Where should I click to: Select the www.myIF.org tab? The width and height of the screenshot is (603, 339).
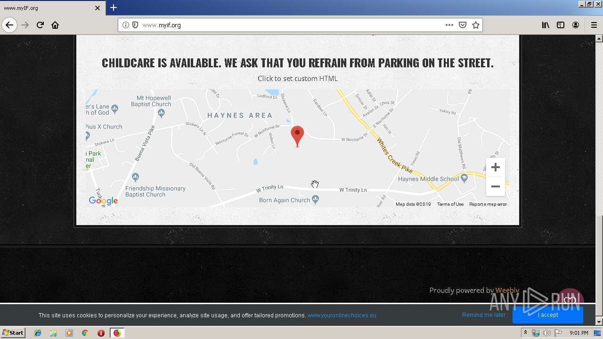pyautogui.click(x=52, y=8)
